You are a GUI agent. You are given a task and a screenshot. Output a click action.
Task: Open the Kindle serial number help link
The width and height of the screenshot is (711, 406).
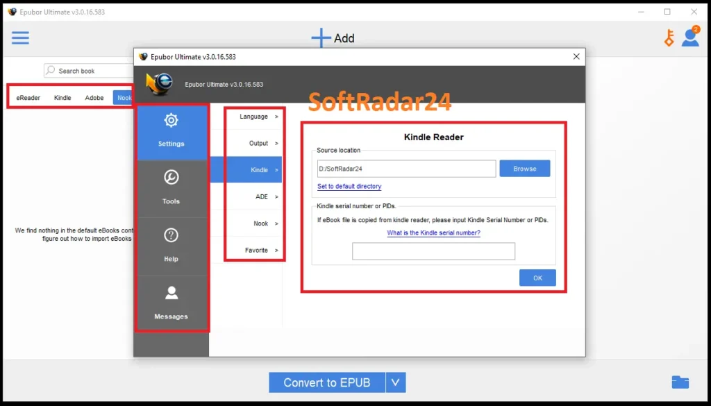(433, 232)
